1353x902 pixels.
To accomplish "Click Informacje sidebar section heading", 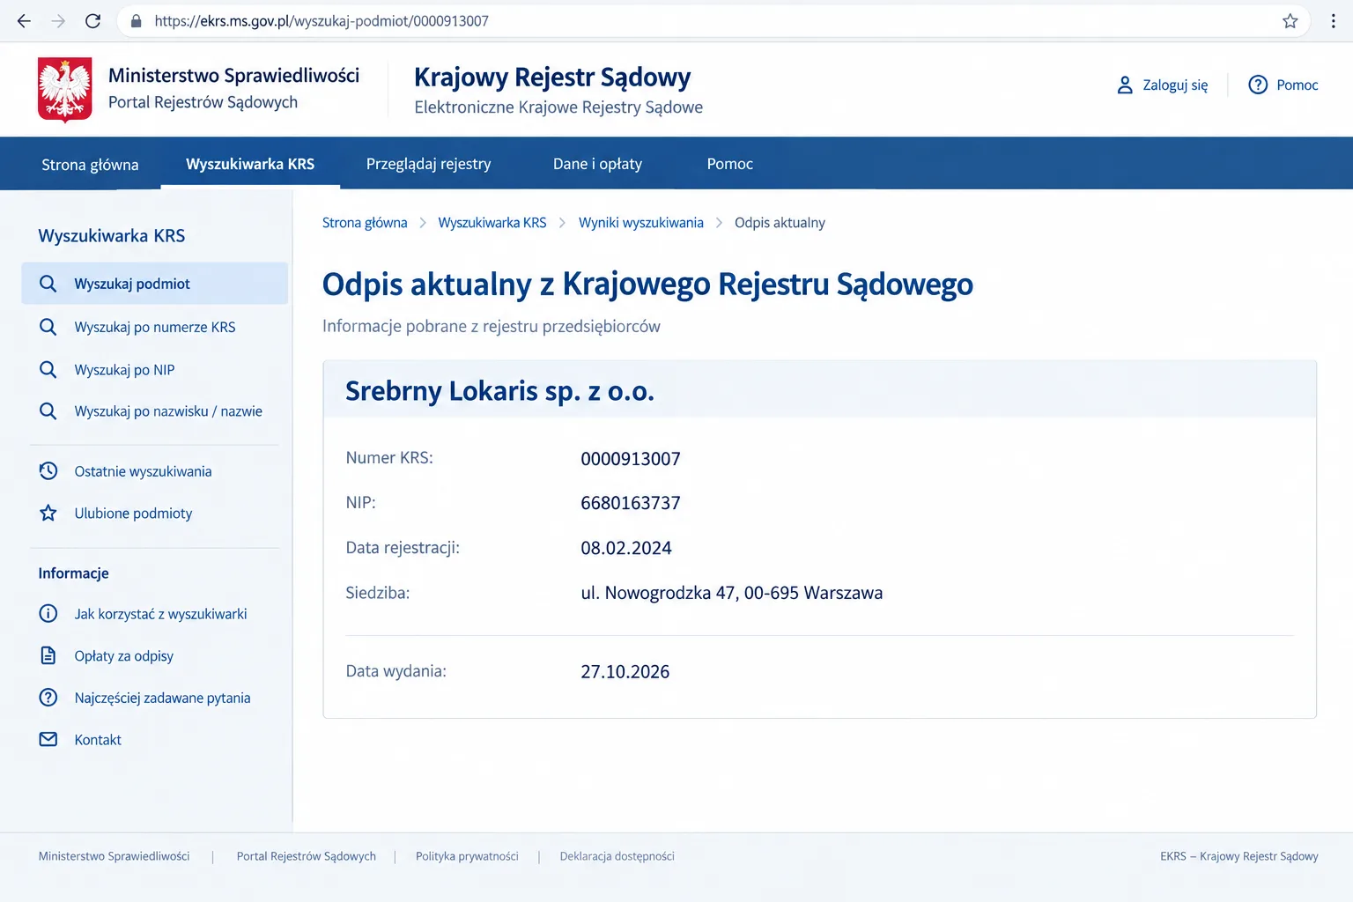I will [x=73, y=573].
